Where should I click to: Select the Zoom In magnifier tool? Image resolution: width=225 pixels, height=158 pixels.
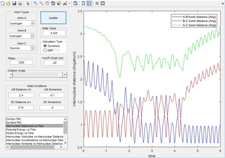36,3
